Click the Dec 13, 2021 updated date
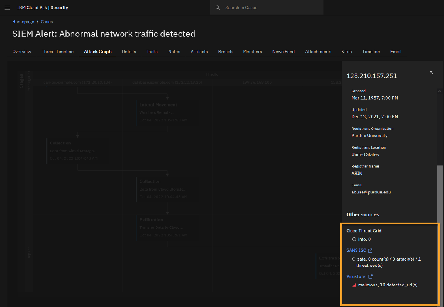The width and height of the screenshot is (444, 307). pyautogui.click(x=375, y=117)
